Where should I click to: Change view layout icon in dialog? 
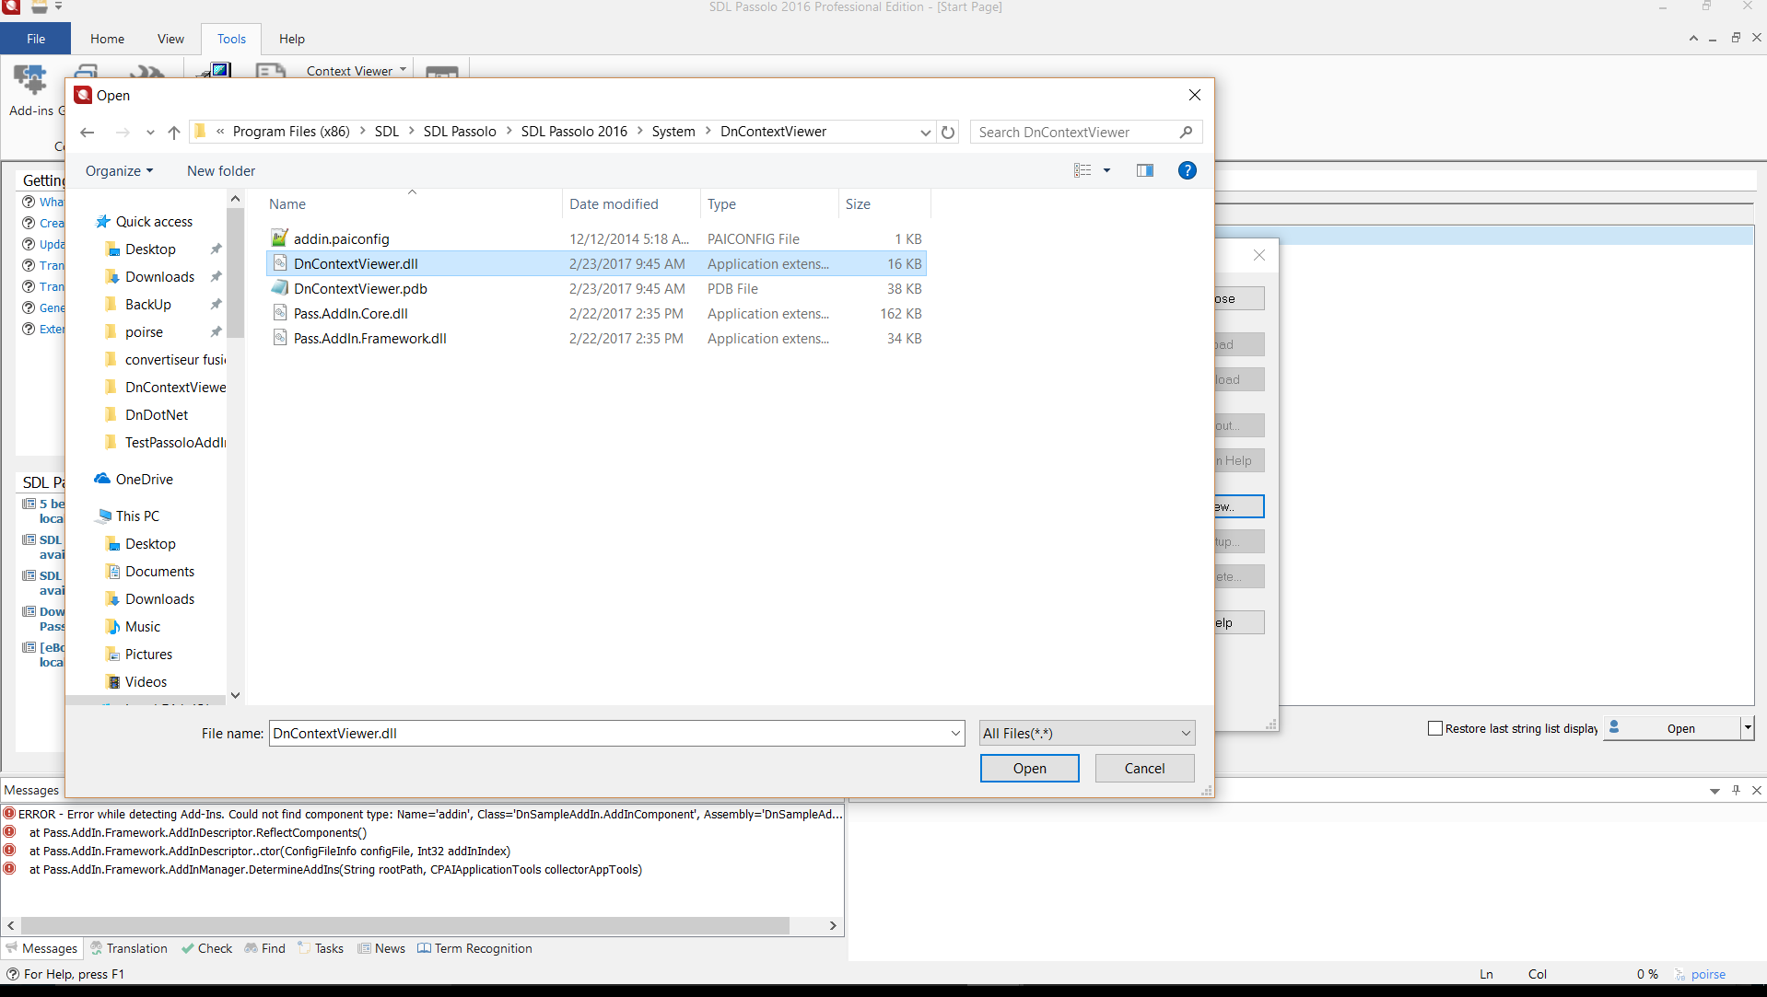1082,170
